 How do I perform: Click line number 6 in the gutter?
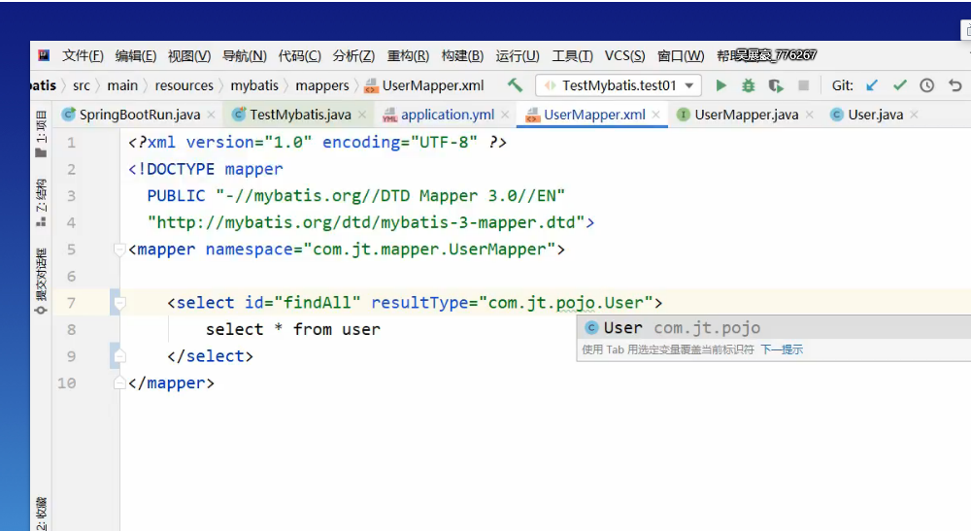coord(71,276)
